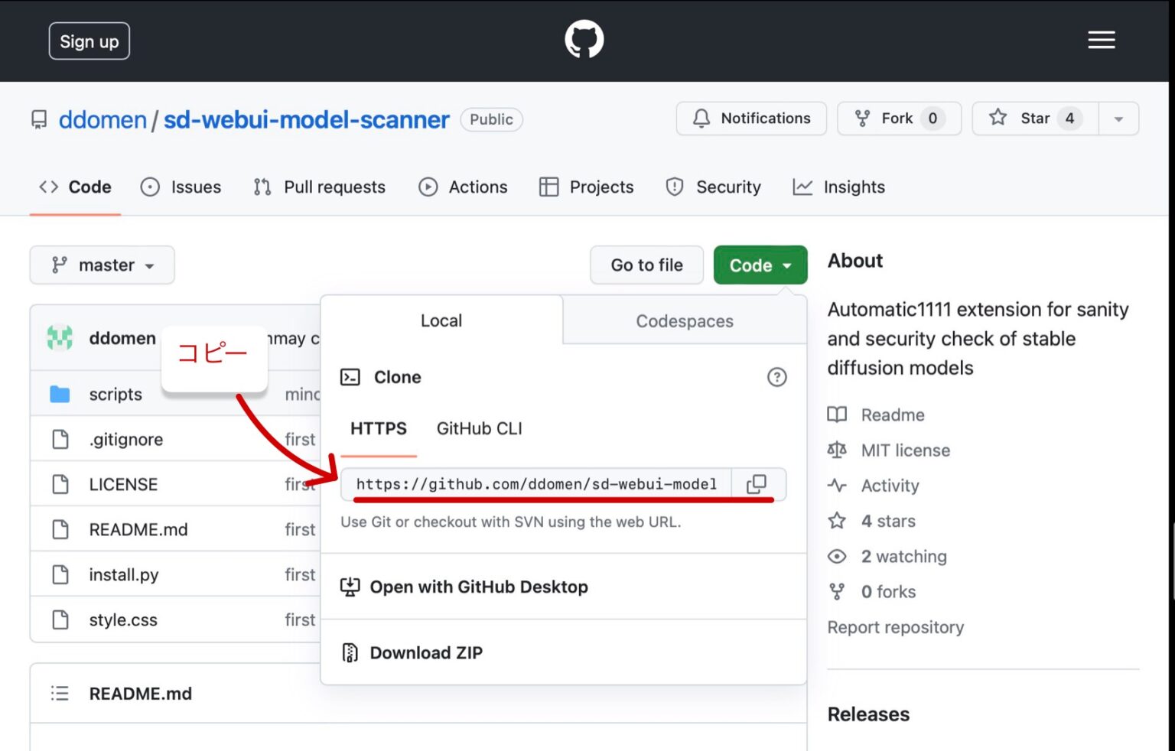Image resolution: width=1175 pixels, height=751 pixels.
Task: Open the scripts folder icon
Action: (x=59, y=394)
